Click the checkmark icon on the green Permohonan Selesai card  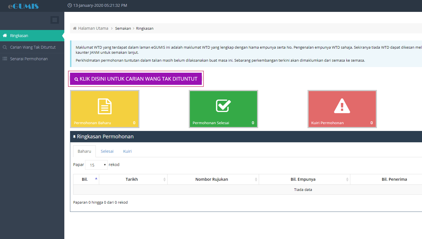click(x=223, y=106)
